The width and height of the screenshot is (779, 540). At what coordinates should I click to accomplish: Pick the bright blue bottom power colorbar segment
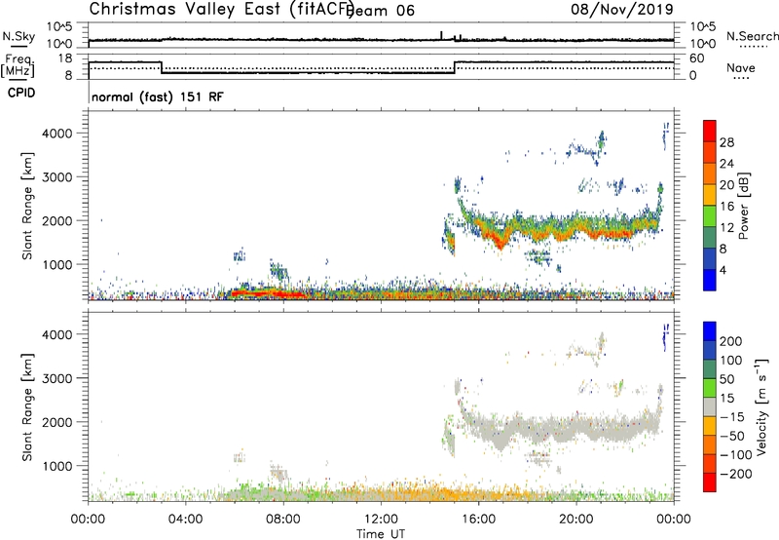710,280
